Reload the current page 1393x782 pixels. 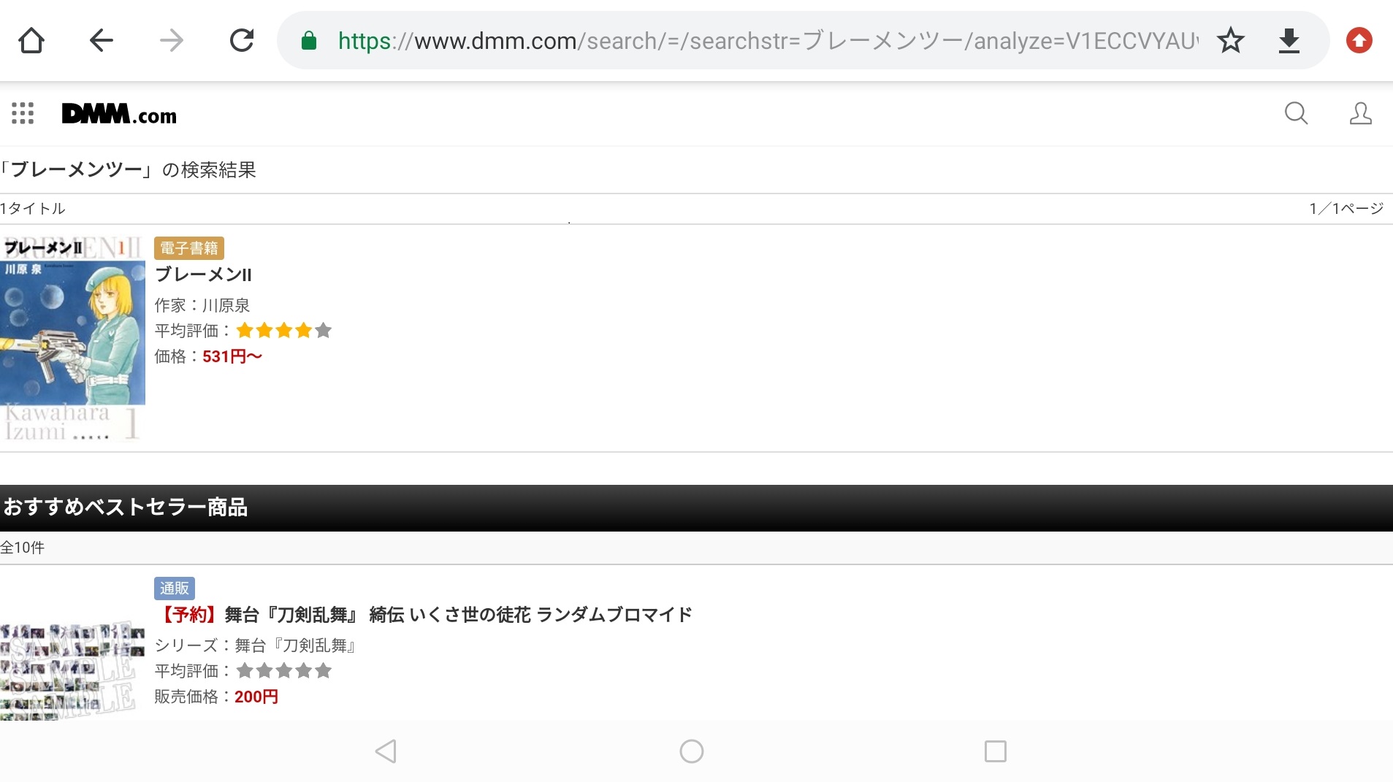(x=242, y=41)
